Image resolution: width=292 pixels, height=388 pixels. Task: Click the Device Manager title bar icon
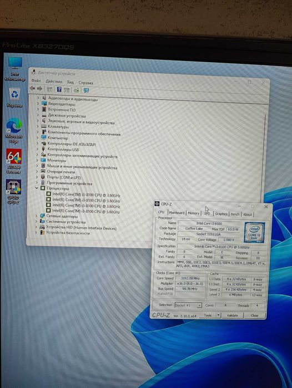[x=33, y=72]
